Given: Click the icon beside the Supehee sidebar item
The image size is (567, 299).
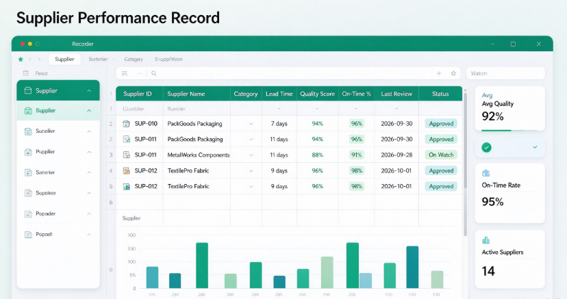Looking at the screenshot, I should (x=28, y=193).
